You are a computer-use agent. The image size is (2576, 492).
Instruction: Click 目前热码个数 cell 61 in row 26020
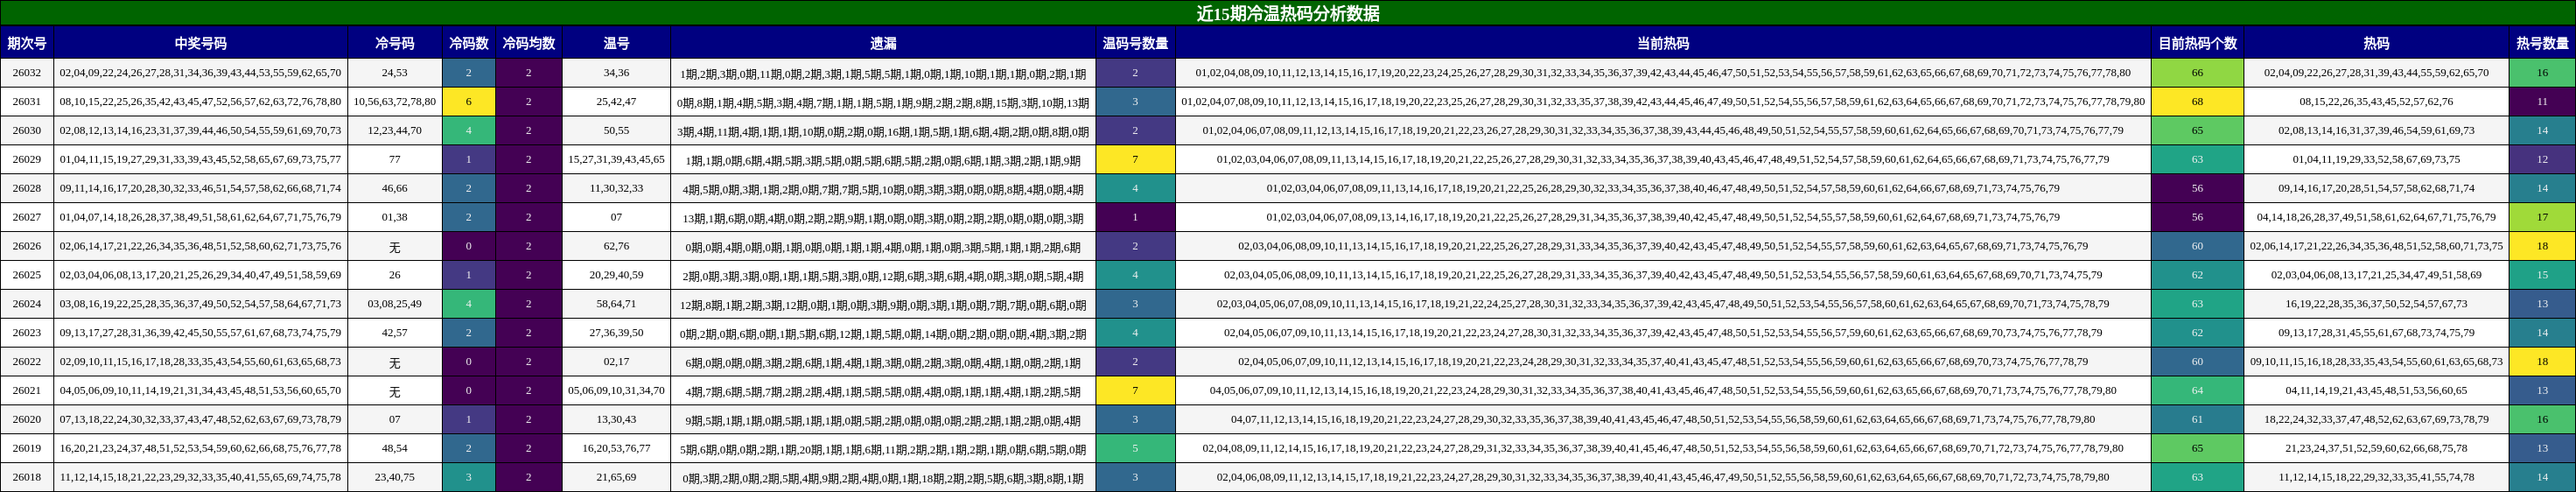click(x=2197, y=420)
